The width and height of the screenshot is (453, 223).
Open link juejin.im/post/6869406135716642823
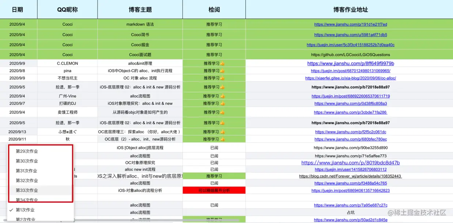tap(350, 191)
